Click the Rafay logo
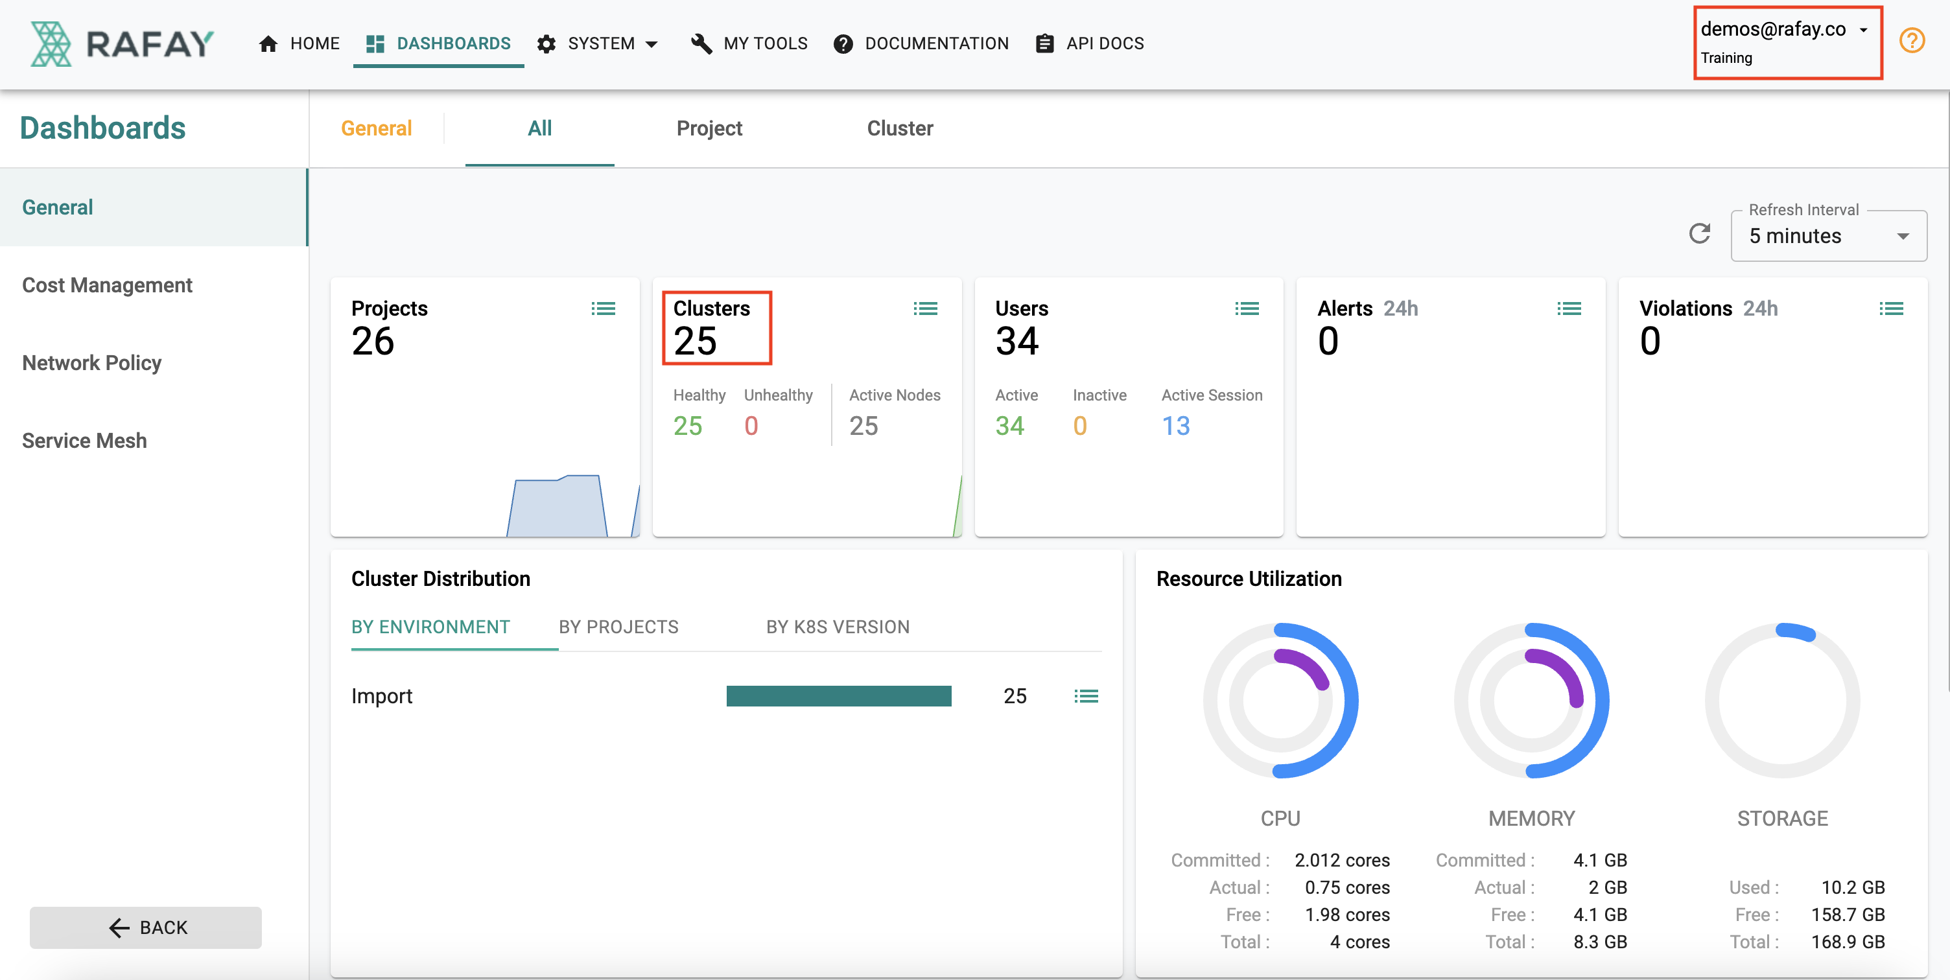The width and height of the screenshot is (1950, 980). 122,44
